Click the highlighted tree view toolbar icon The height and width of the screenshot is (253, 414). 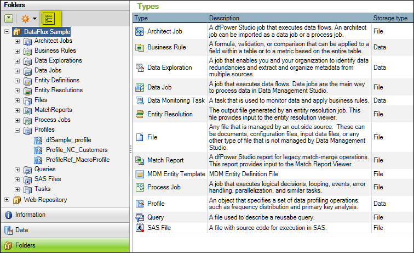pos(49,18)
